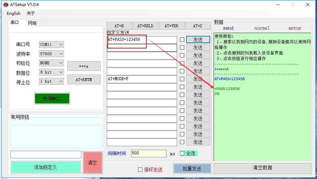Click the AT+RELD quick command button
317x179 pixels.
pyautogui.click(x=145, y=26)
